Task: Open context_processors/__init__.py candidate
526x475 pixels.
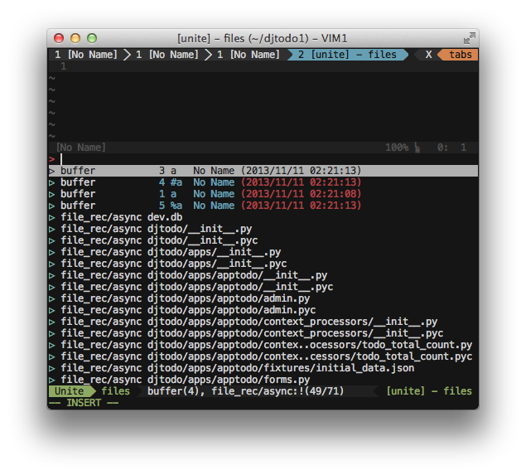Action: (x=263, y=322)
